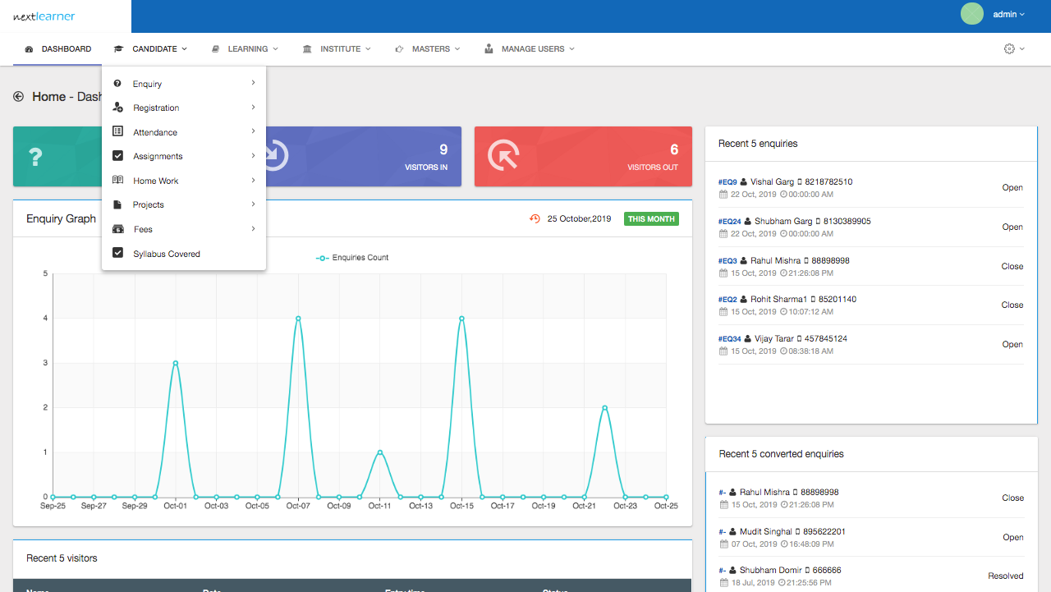Click the Oct-01 peak data point

coord(175,362)
